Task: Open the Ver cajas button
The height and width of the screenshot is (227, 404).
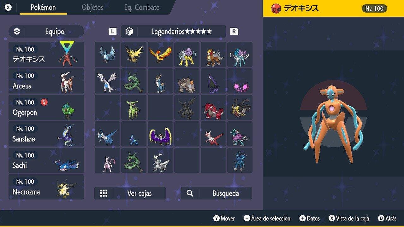Action: [x=130, y=193]
